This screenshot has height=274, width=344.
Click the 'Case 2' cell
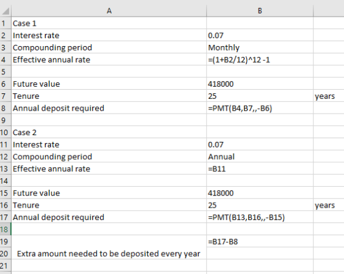pos(109,133)
